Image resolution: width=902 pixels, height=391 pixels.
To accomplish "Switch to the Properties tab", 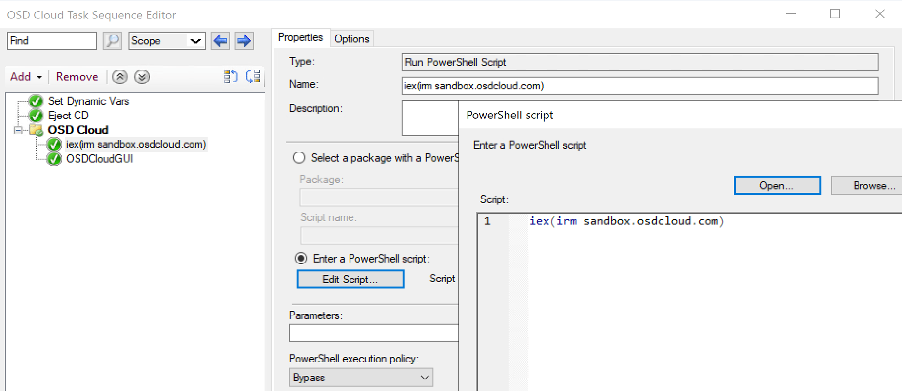I will tap(301, 38).
